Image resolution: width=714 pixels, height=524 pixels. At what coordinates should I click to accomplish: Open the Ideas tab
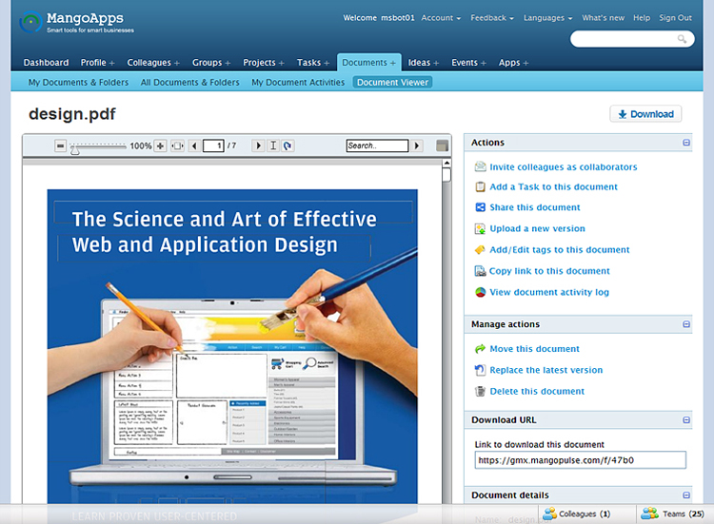419,63
